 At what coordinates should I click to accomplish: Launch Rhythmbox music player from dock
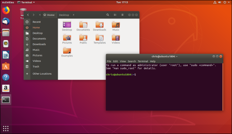click(x=6, y=44)
